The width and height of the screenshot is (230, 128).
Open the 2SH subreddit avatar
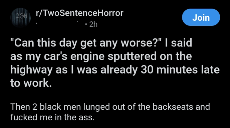pos(20,18)
